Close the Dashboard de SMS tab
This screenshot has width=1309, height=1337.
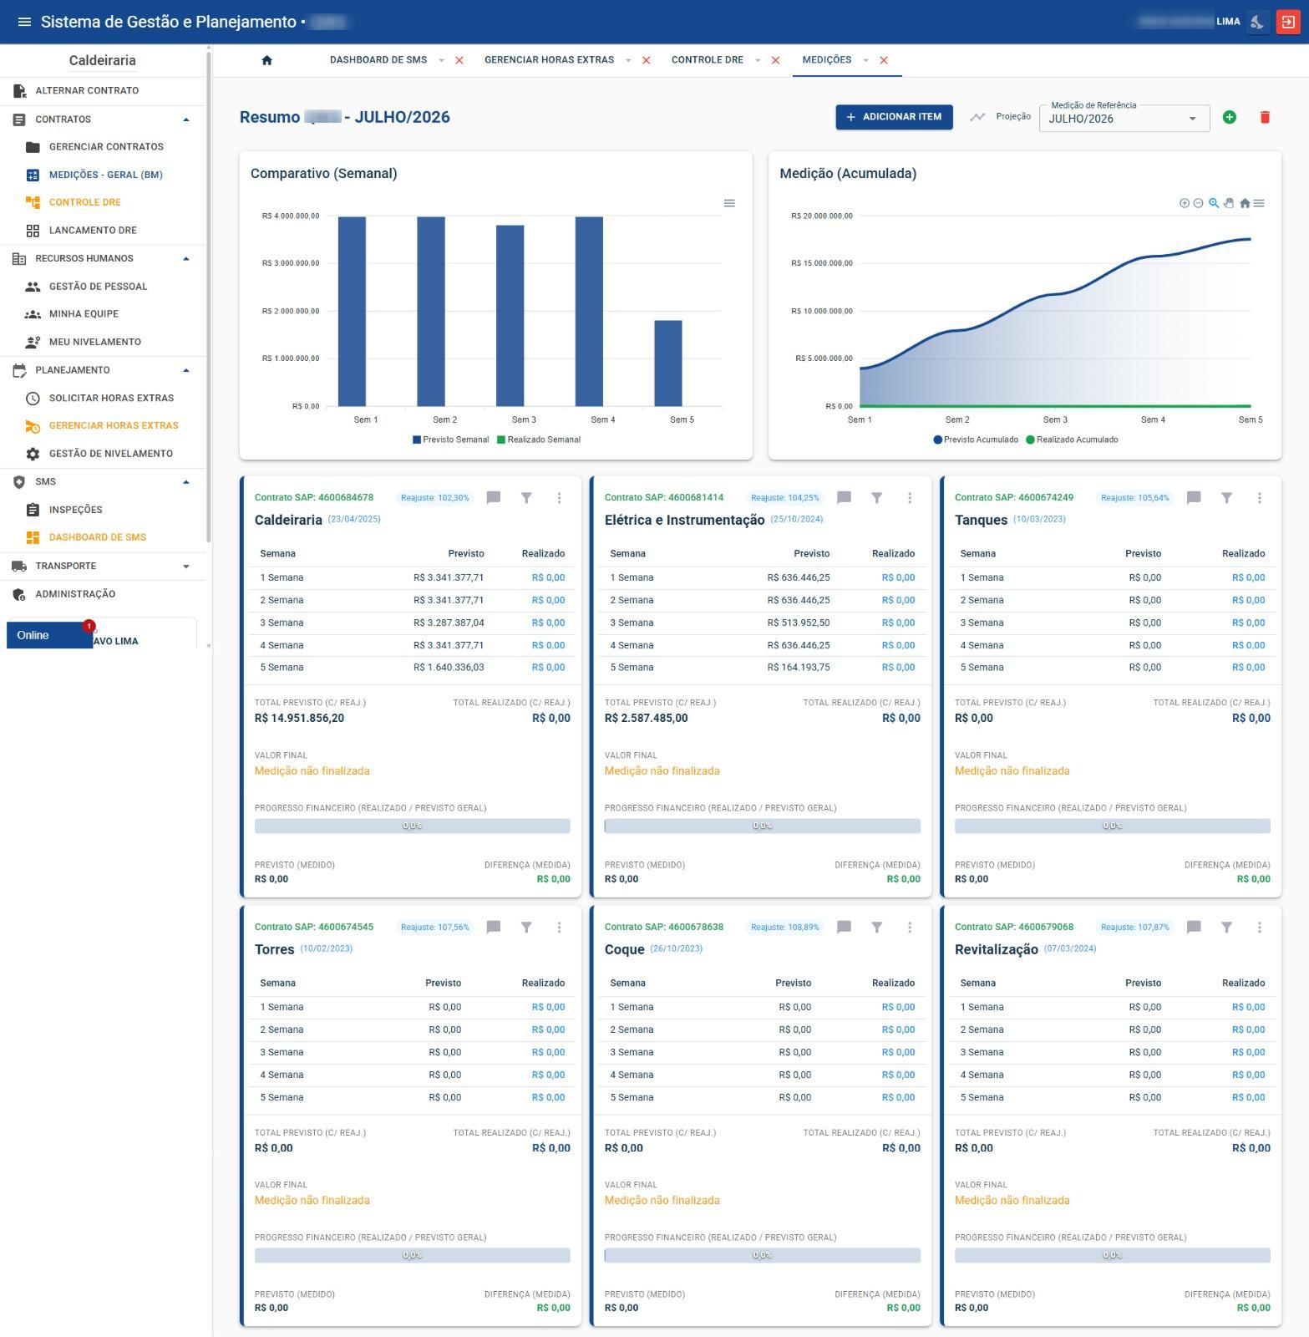pos(459,60)
